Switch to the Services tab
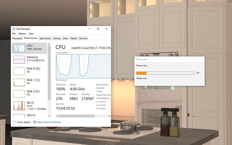Viewport: 232px width, 145px height. tap(83, 38)
